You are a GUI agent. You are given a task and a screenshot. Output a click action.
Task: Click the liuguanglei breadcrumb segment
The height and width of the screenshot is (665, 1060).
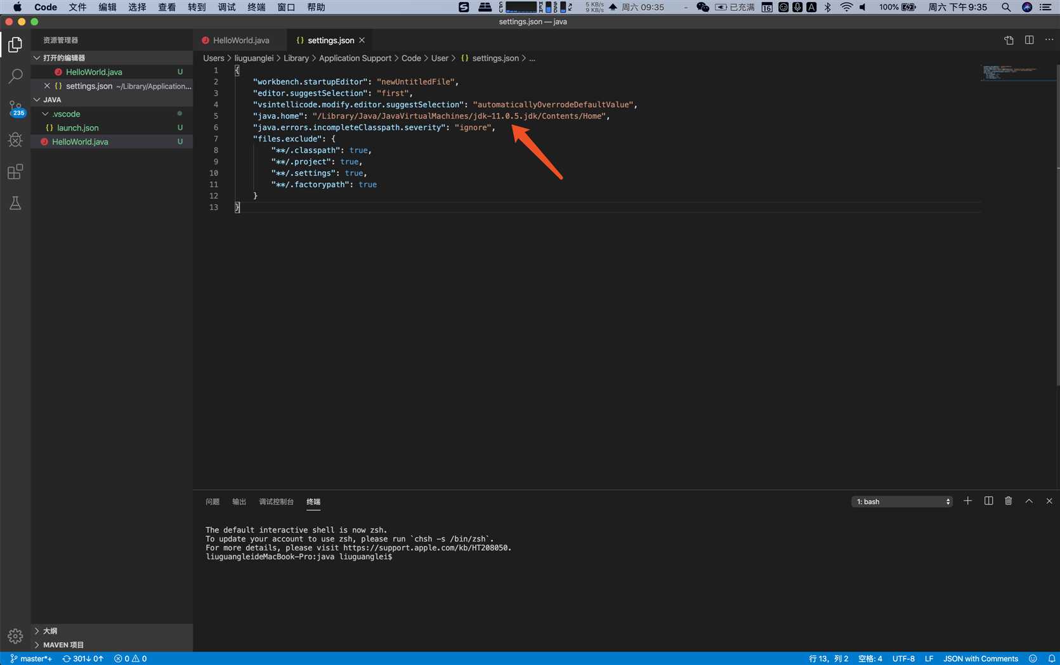(x=254, y=58)
